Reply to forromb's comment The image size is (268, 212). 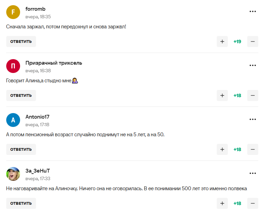21,42
